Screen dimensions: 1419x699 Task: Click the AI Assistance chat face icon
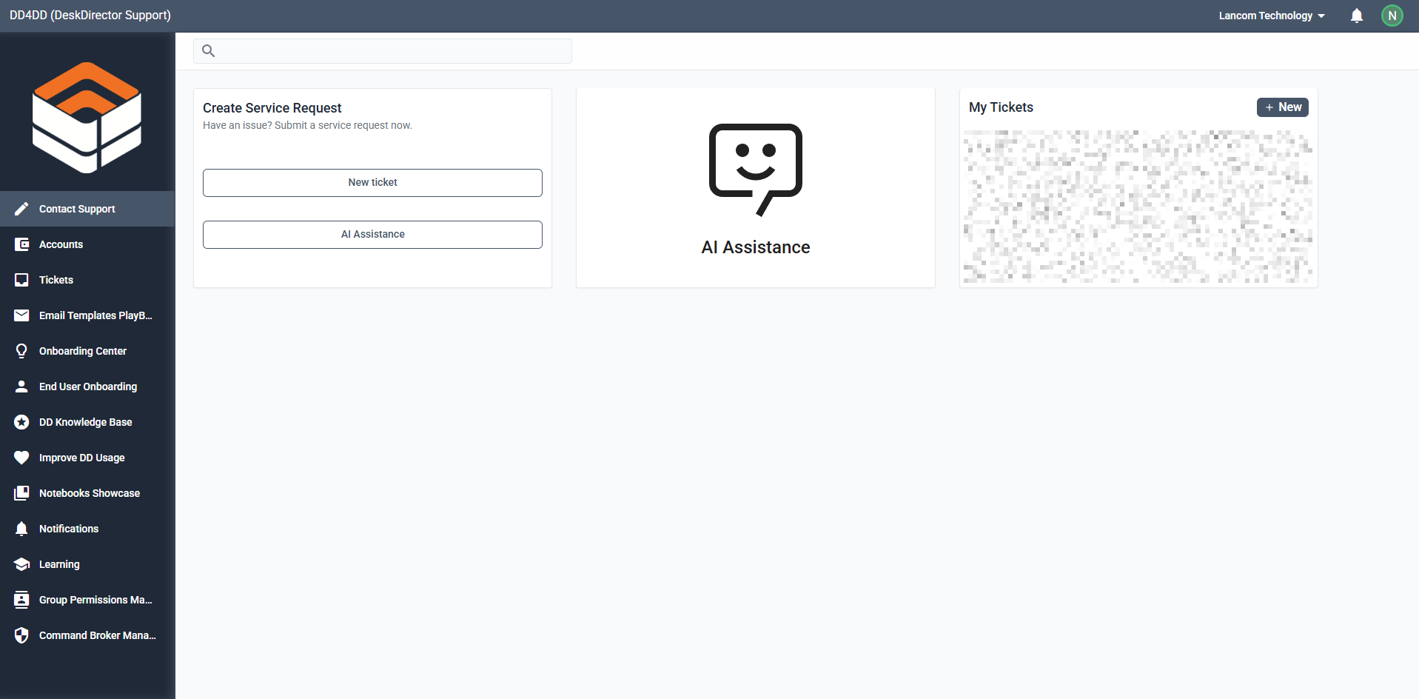pos(756,170)
